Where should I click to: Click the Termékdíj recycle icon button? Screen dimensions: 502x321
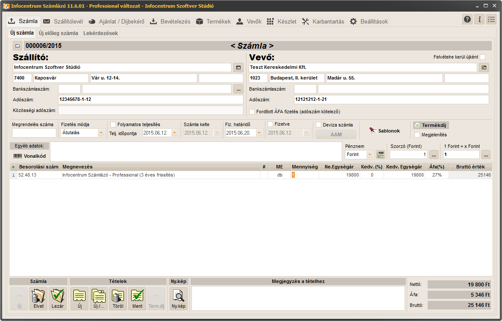point(431,125)
